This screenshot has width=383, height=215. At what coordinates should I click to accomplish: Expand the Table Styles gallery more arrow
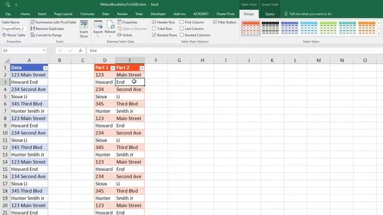[x=379, y=34]
